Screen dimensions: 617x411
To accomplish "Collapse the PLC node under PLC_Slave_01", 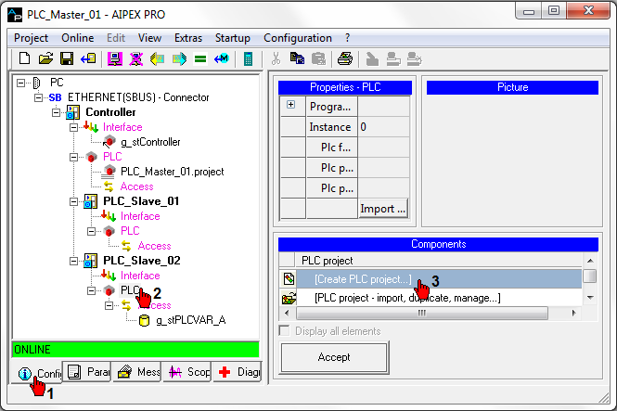I will coord(91,231).
